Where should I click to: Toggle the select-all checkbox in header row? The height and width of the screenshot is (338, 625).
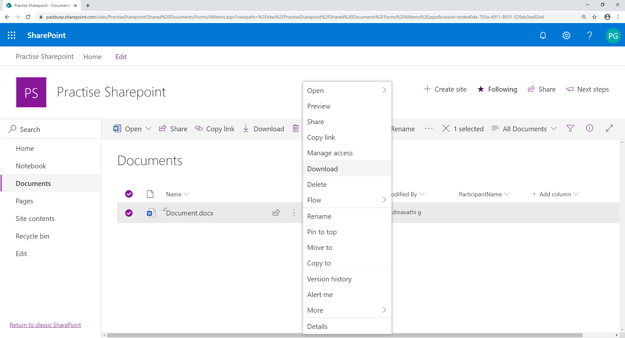129,194
